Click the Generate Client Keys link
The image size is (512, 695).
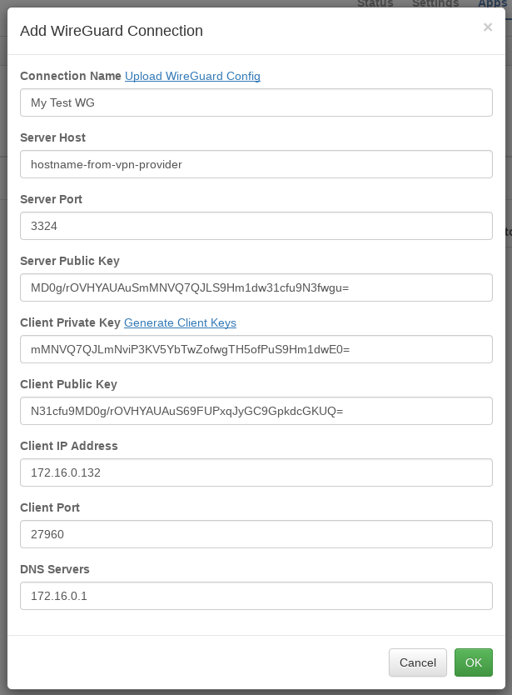pyautogui.click(x=180, y=322)
